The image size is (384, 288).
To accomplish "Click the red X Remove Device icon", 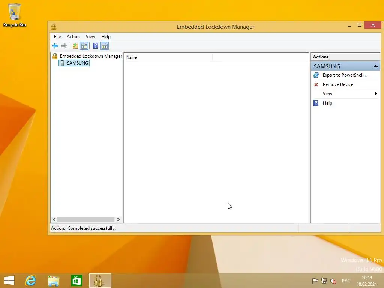I will pos(316,84).
